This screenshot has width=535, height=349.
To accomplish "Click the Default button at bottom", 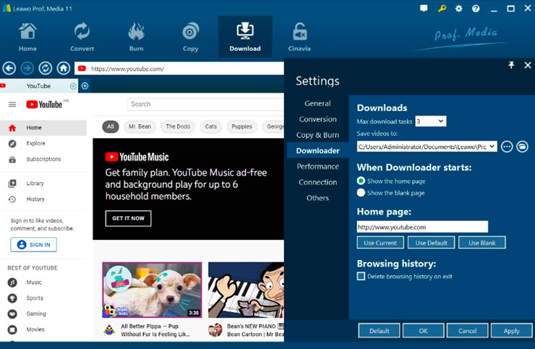I will click(x=379, y=331).
